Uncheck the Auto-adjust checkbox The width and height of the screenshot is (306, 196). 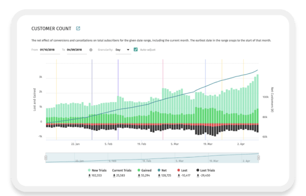coord(136,49)
